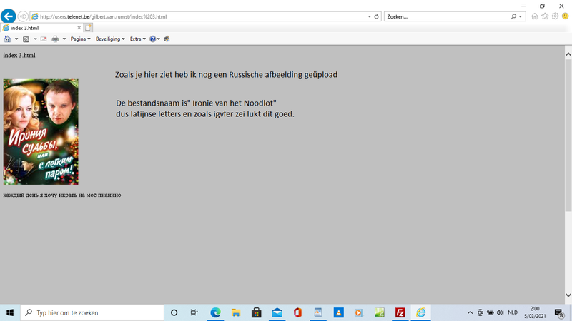
Task: Open the Extra menu
Action: (137, 39)
